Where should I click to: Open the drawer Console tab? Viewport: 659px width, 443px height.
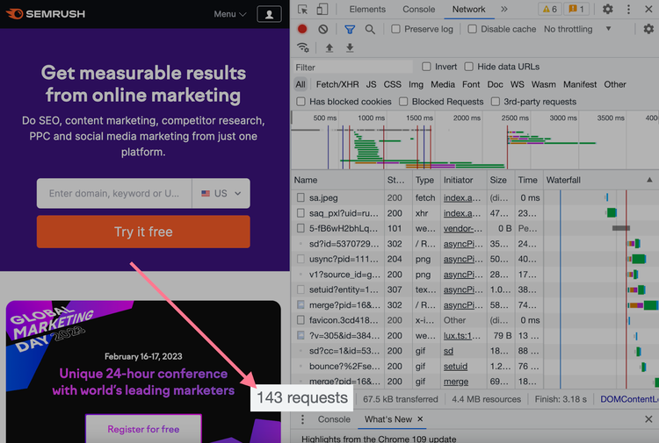pos(334,419)
